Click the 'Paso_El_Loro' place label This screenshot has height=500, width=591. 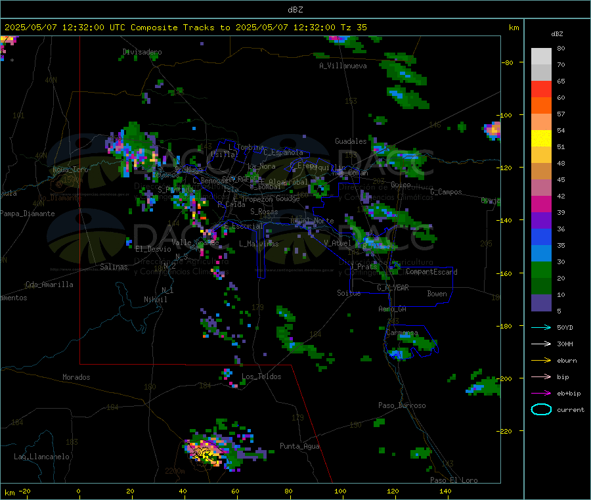[x=454, y=480]
